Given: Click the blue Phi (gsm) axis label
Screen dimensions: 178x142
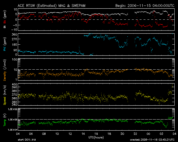Looking at the screenshot, I should click(x=4, y=44).
